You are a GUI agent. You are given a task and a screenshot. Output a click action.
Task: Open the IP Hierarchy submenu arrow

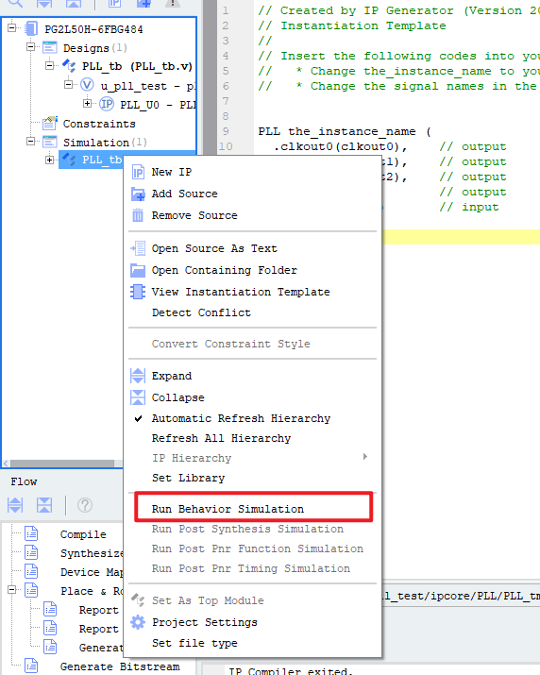click(365, 456)
